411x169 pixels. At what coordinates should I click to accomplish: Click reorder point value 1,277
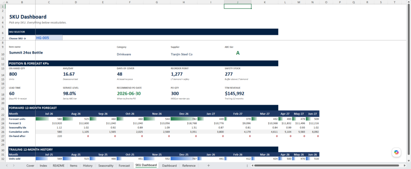pos(177,74)
